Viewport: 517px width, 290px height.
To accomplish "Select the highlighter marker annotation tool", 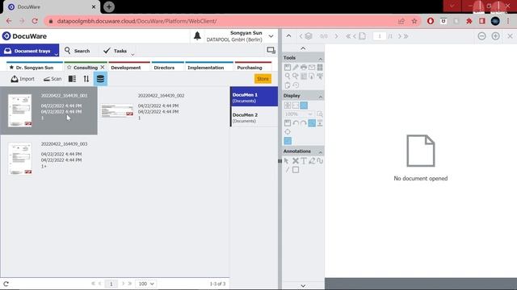I will point(312,161).
